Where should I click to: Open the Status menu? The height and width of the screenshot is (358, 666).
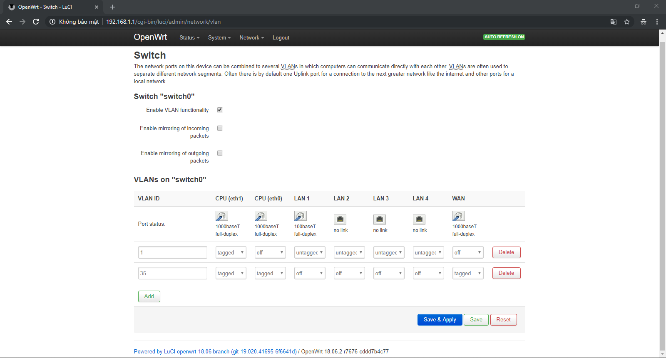click(x=189, y=37)
